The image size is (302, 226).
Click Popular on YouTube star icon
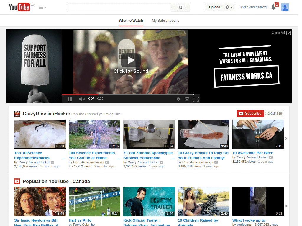(x=17, y=181)
